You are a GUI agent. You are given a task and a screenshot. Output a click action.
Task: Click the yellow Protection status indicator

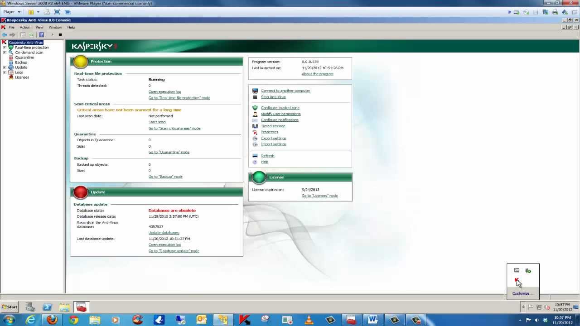pos(81,61)
